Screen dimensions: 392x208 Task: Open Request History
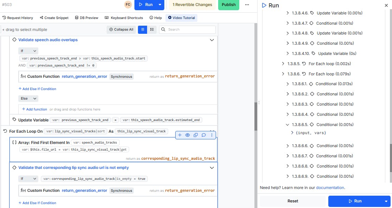point(18,18)
